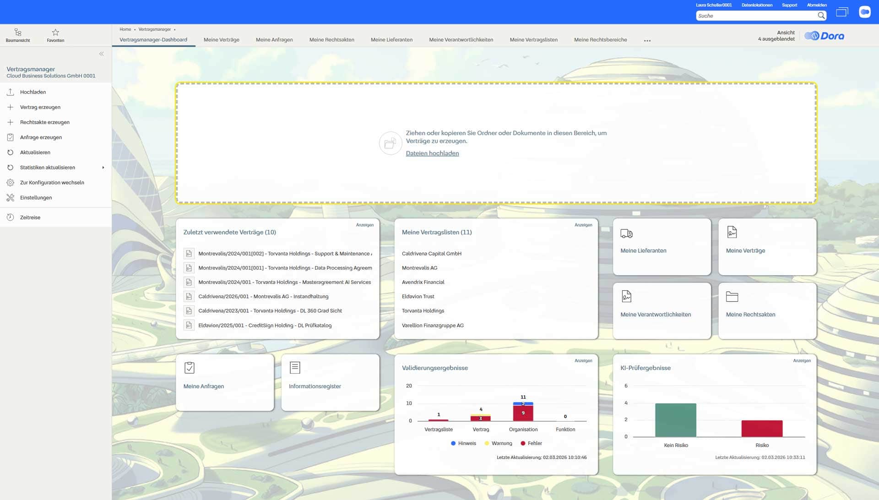
Task: Switch to Meine Rechtsbereiche tab
Action: click(x=600, y=40)
